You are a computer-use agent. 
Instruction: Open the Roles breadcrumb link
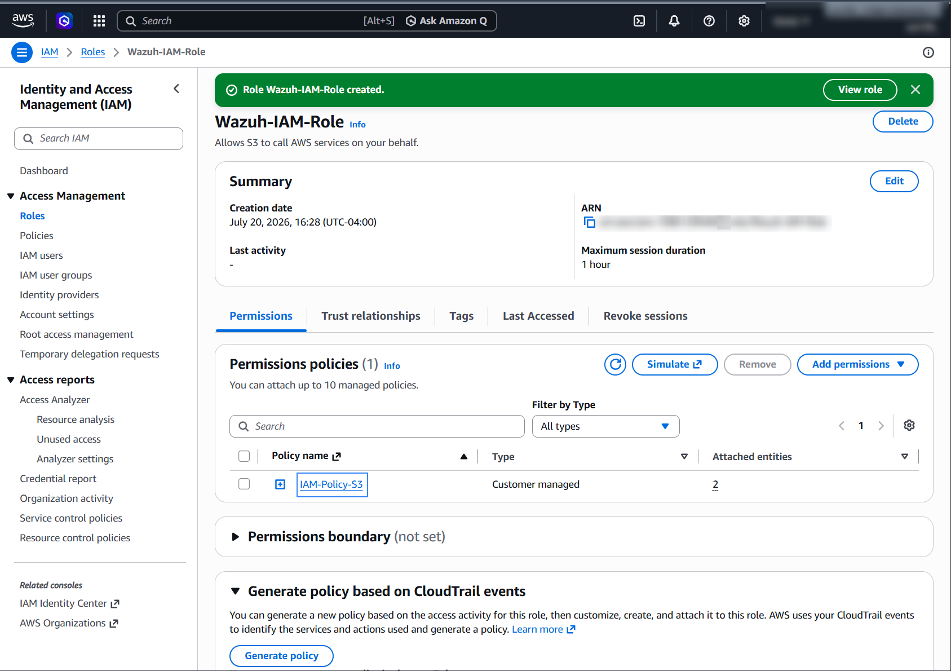tap(93, 52)
